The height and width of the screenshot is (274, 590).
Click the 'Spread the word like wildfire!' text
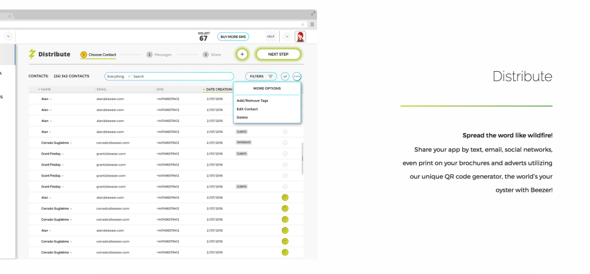(x=508, y=135)
